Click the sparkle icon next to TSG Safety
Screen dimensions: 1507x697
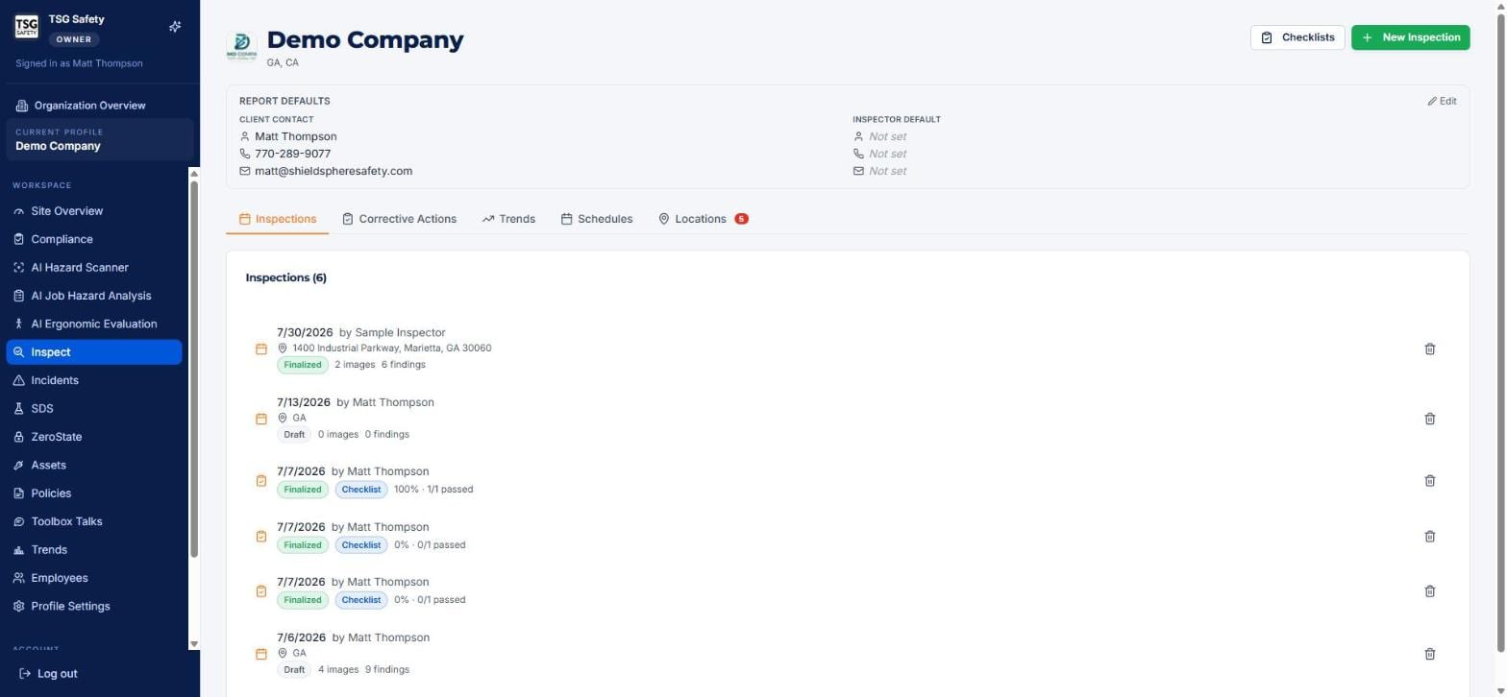[x=175, y=27]
